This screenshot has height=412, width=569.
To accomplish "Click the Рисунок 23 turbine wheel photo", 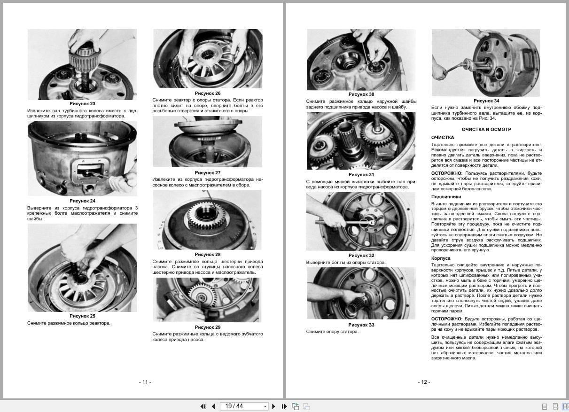I will point(83,64).
